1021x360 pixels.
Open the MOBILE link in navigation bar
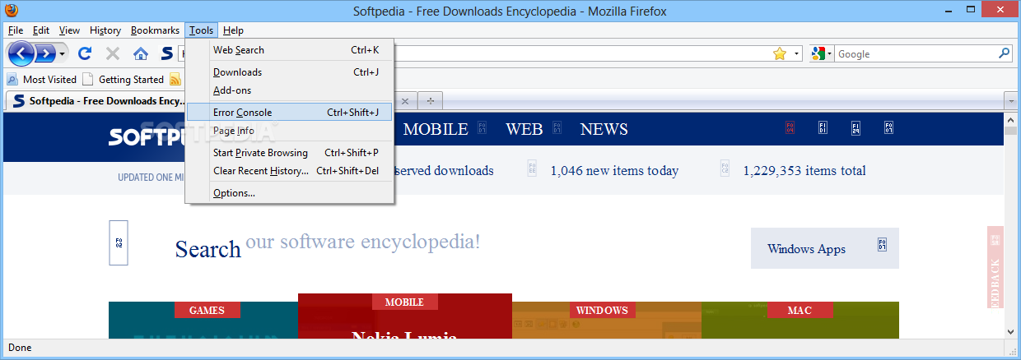click(436, 129)
